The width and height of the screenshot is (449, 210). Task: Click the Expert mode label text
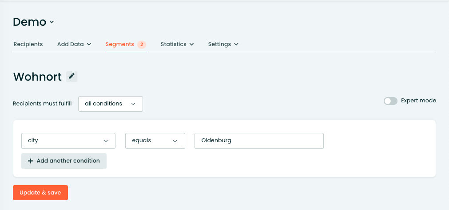click(418, 101)
